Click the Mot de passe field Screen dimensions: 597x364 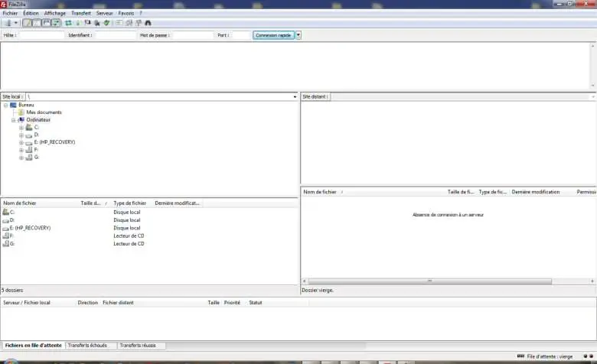(193, 35)
